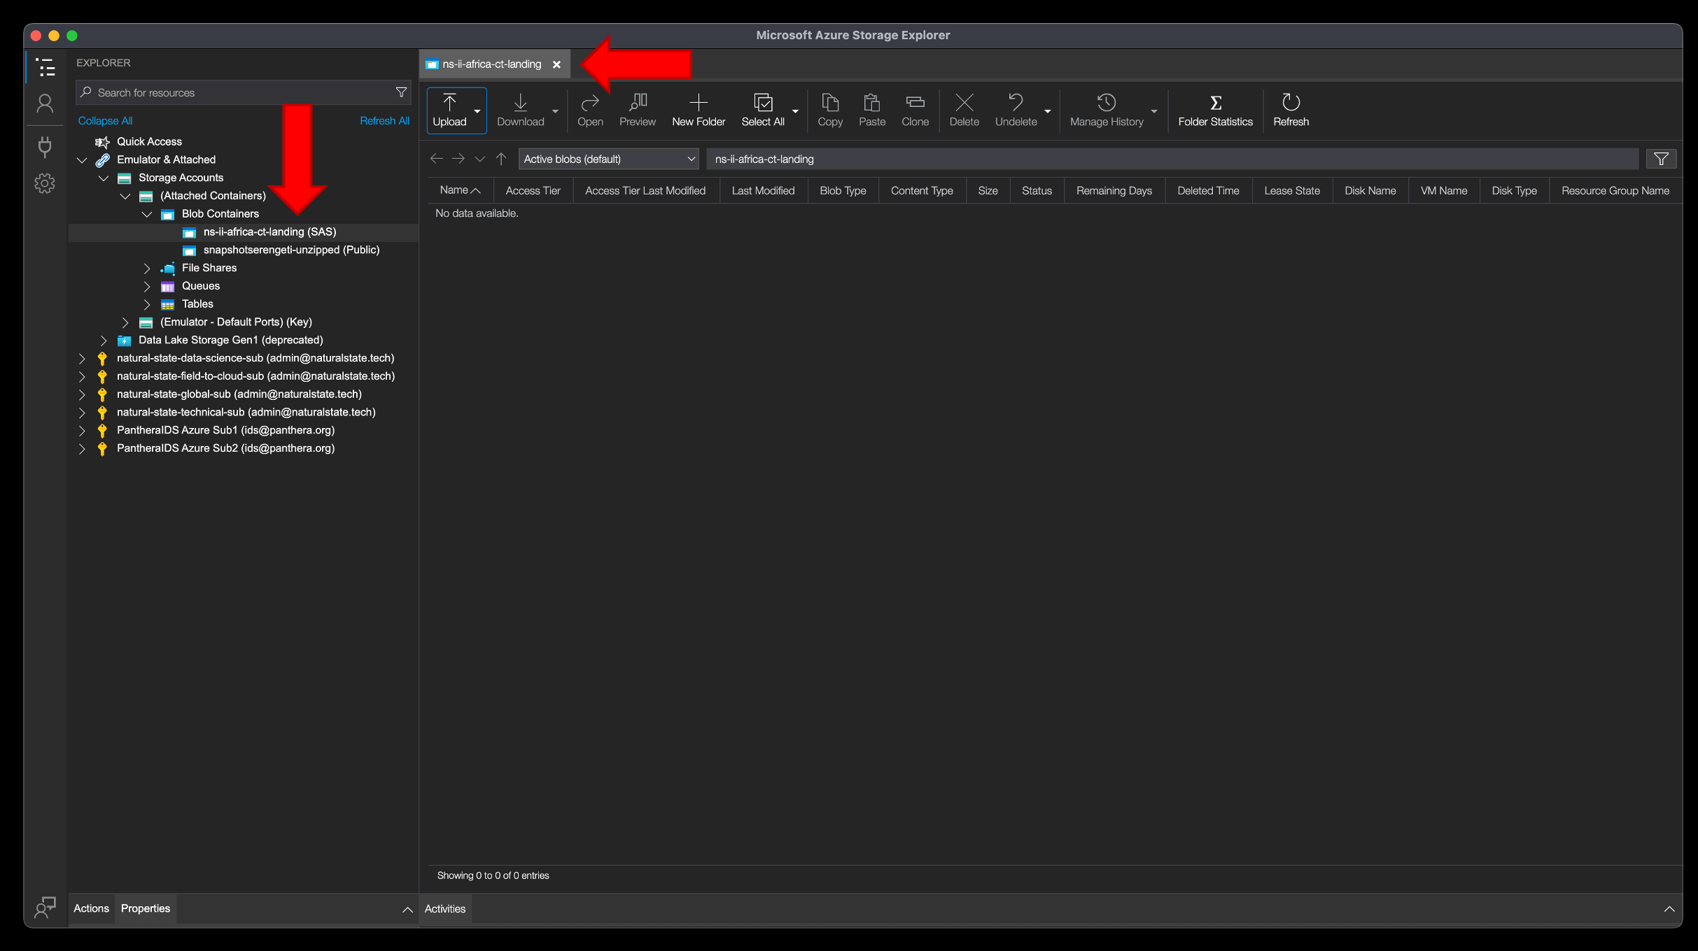Open the Connect plug icon in sidebar

pos(45,146)
